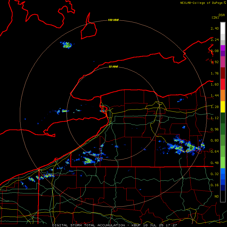Click the 1.44 legend value
The width and height of the screenshot is (227, 227).
tap(215, 96)
